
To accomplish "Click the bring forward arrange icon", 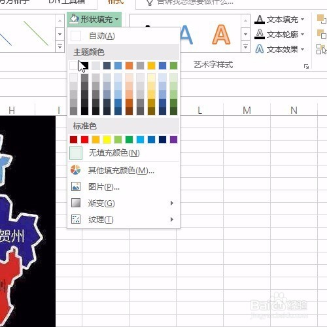I will pyautogui.click(x=322, y=19).
